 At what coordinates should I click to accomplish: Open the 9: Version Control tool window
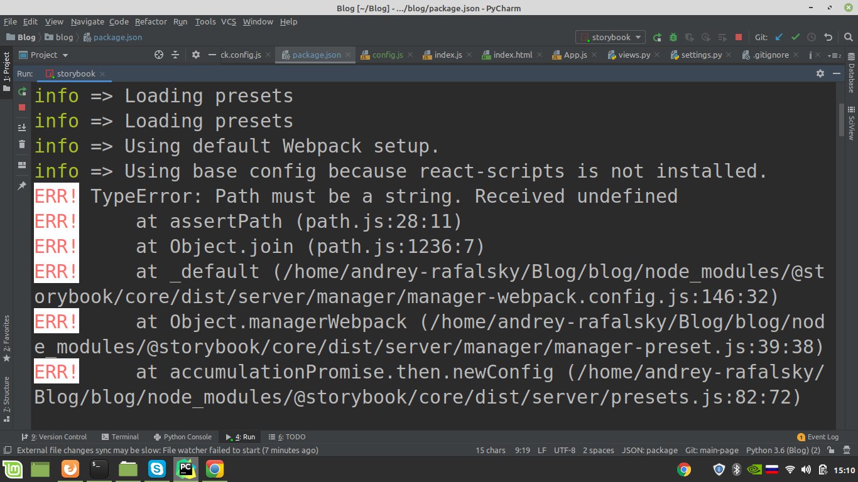pos(54,437)
